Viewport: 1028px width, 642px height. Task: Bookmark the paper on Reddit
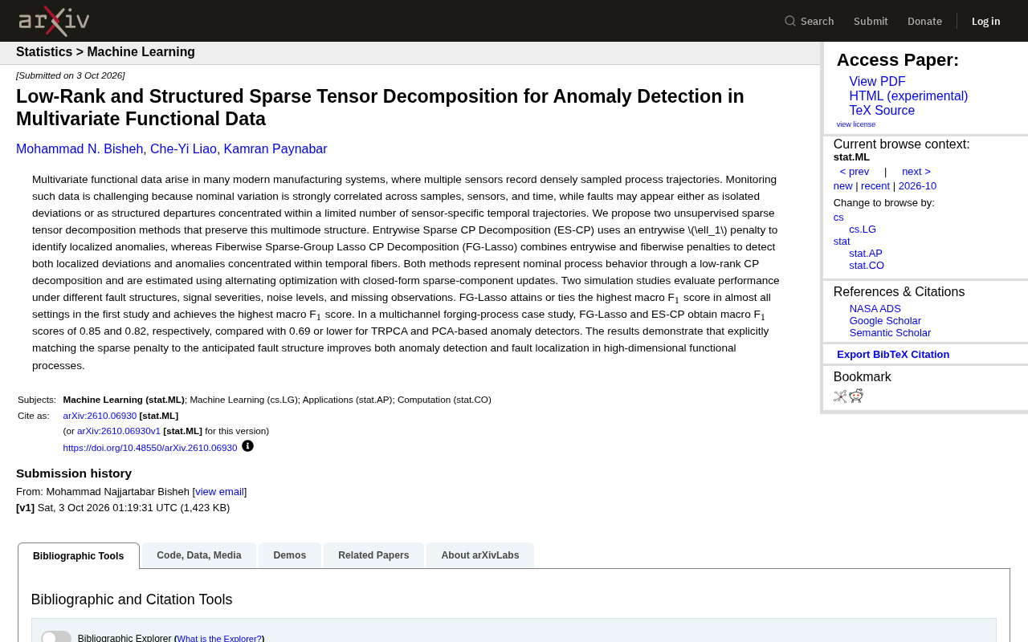point(856,396)
